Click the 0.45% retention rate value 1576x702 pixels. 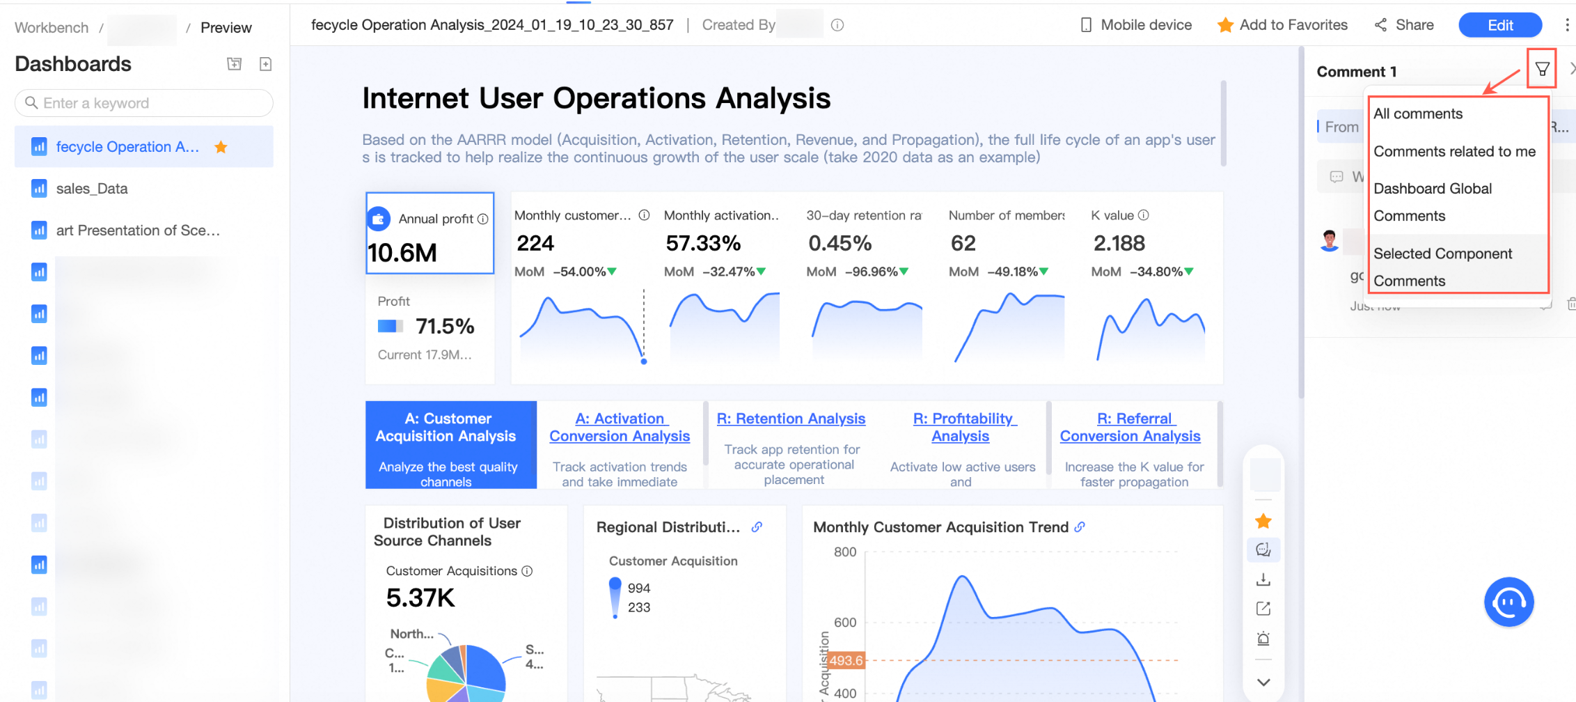[840, 243]
